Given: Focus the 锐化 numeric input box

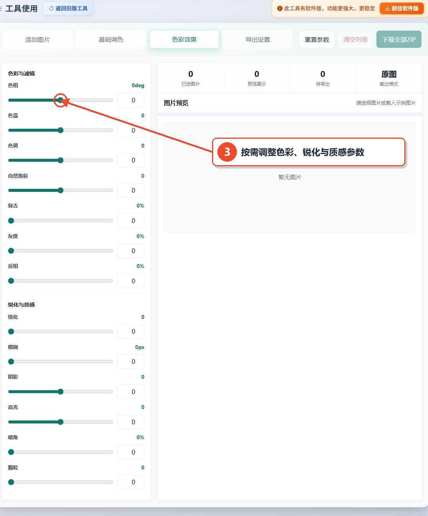Looking at the screenshot, I should click(x=131, y=331).
